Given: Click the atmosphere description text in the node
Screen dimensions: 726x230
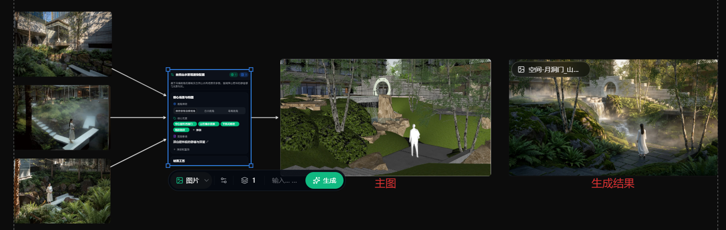Looking at the screenshot, I should [189, 141].
